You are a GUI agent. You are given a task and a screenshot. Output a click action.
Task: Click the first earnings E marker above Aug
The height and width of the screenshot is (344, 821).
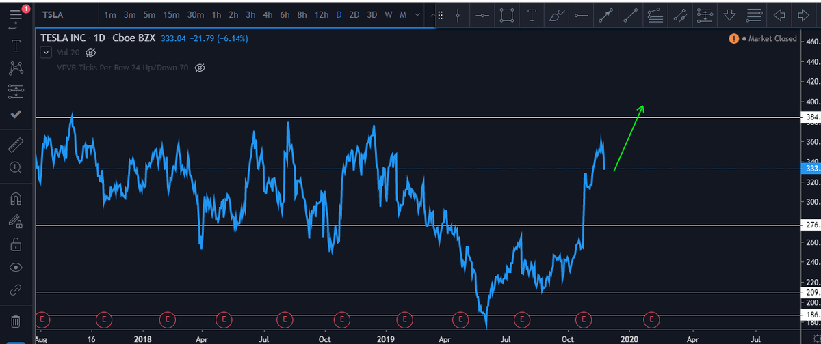click(x=42, y=318)
